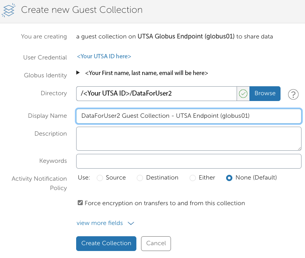This screenshot has width=305, height=258.
Task: Select the Destination notification radio button
Action: pos(140,178)
